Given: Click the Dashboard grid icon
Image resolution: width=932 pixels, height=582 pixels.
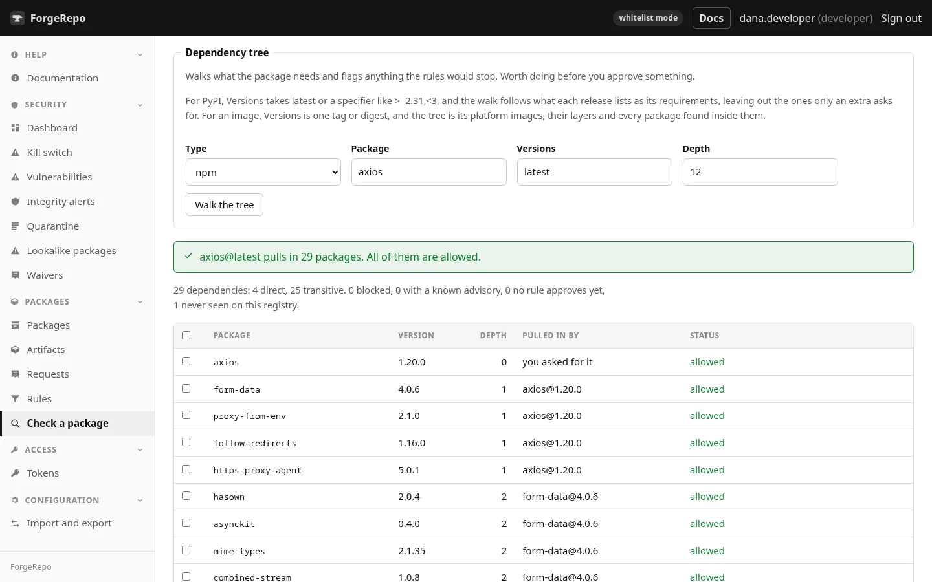Looking at the screenshot, I should 15,128.
